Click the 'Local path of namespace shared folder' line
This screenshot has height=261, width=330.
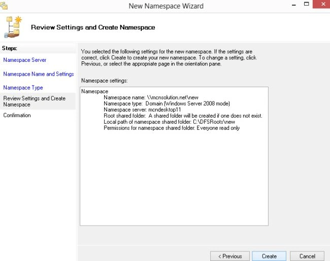click(x=169, y=122)
